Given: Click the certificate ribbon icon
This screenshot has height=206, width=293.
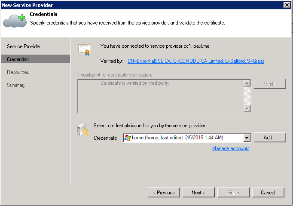Looking at the screenshot, I should 85,50.
